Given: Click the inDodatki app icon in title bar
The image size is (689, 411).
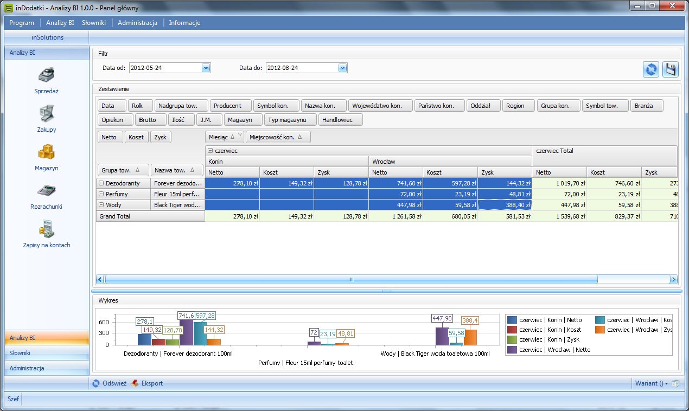Looking at the screenshot, I should pos(8,8).
